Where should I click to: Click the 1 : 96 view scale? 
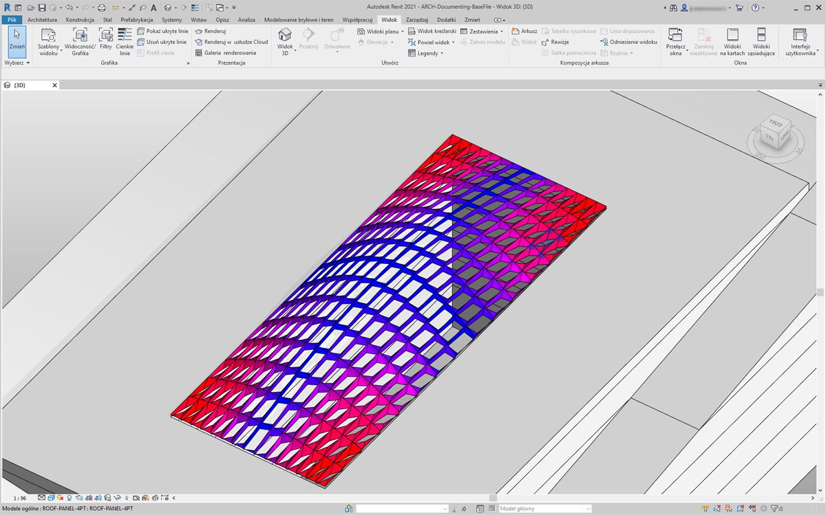[20, 498]
